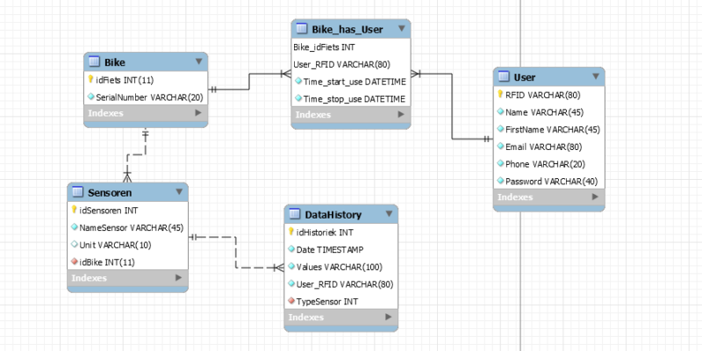Image resolution: width=702 pixels, height=351 pixels.
Task: Click the primary key icon beside idFiets
Action: [x=90, y=79]
